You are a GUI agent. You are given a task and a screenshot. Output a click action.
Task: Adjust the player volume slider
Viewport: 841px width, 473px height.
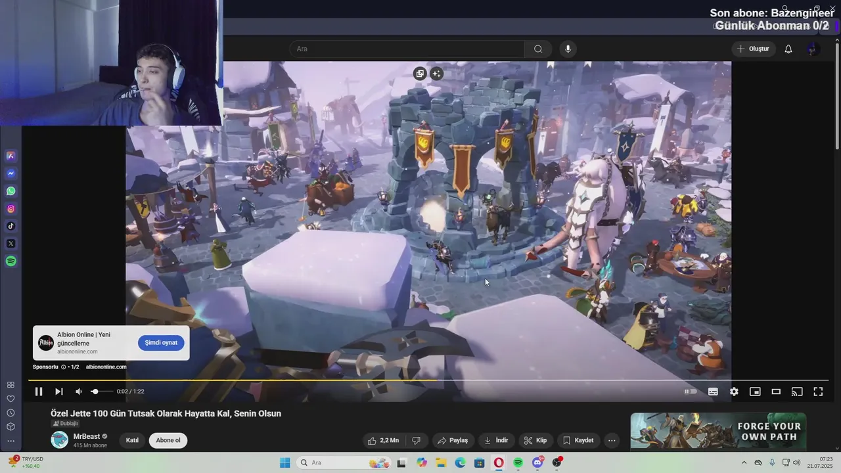(101, 392)
